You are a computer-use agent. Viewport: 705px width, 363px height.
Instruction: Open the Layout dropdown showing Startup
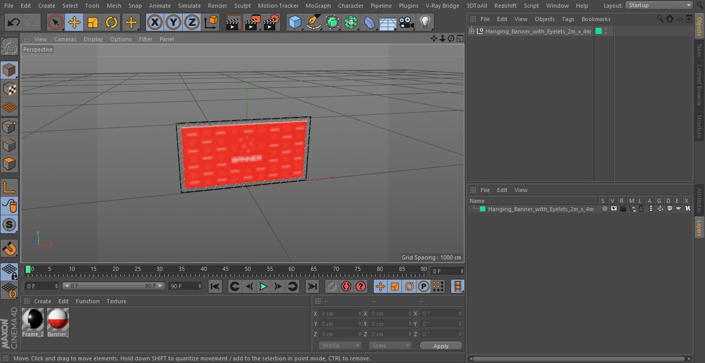tap(659, 5)
